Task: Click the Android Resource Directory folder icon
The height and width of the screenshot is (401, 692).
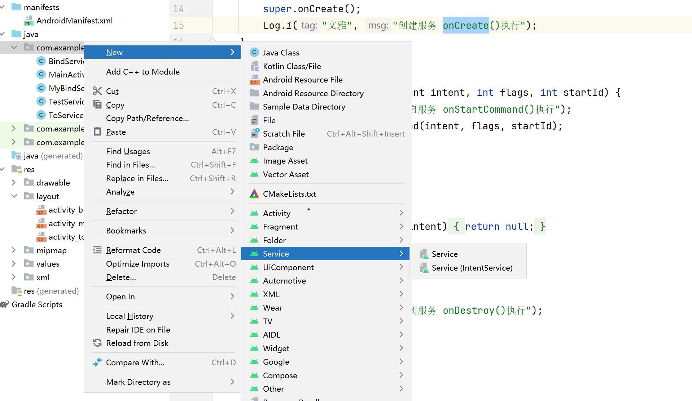Action: click(254, 93)
